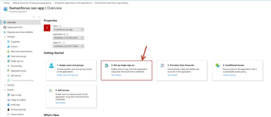The width and height of the screenshot is (271, 117).
Task: Click the Set up single sign on card icon
Action: [106, 65]
